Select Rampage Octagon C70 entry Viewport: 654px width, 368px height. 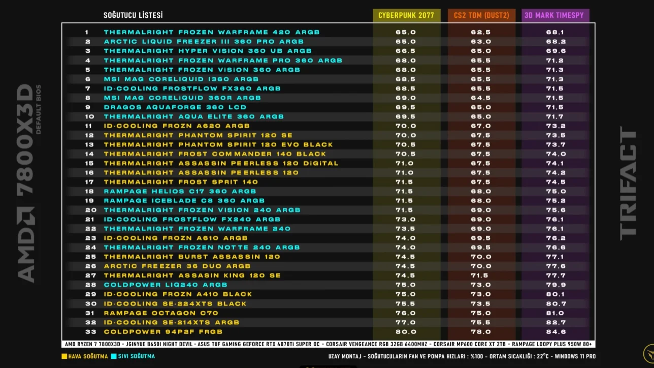click(x=161, y=313)
